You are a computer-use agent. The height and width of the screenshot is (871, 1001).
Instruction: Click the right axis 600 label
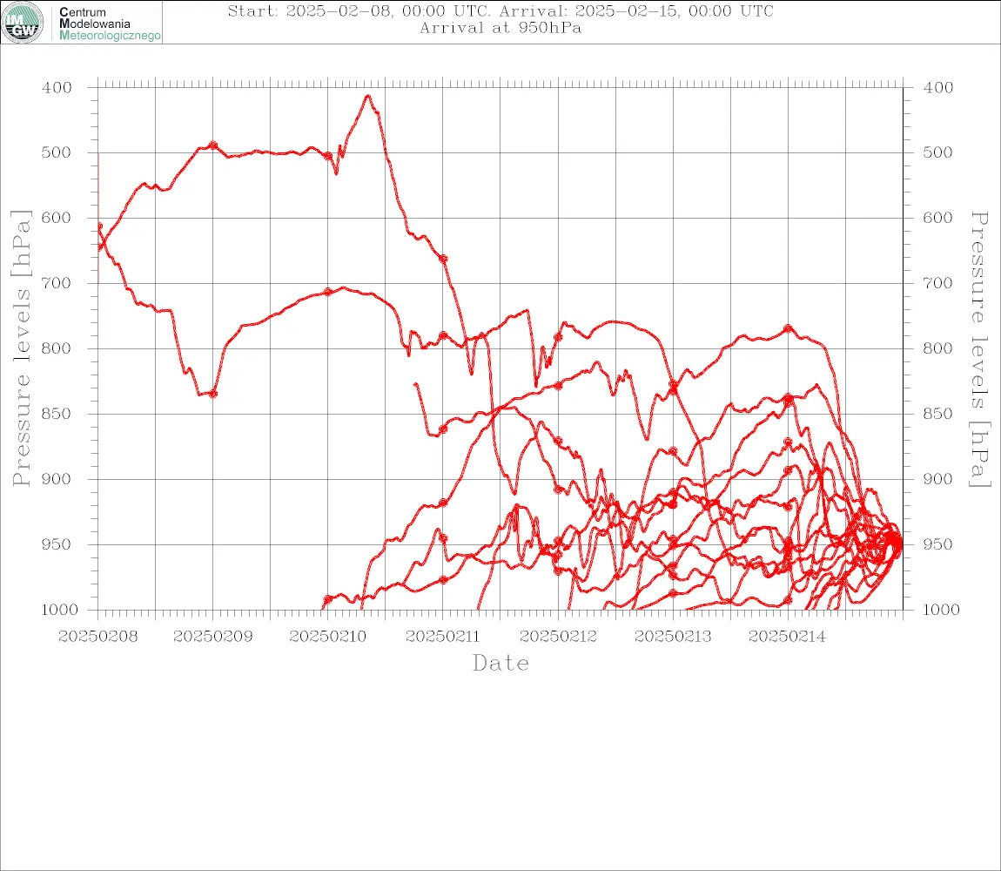pos(937,218)
